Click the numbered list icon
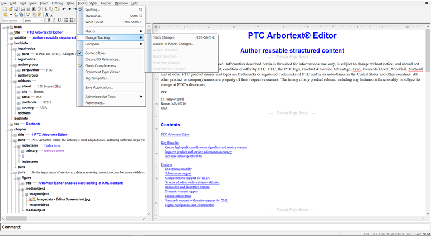 (x=66, y=20)
